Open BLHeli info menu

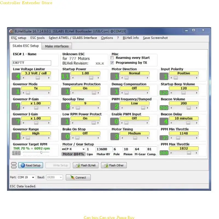131,38
